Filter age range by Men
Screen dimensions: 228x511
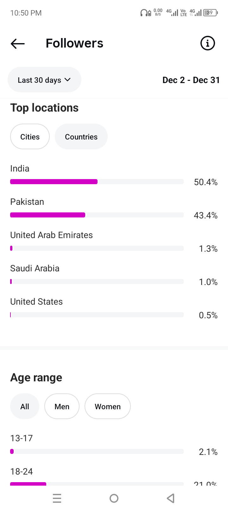(x=62, y=406)
